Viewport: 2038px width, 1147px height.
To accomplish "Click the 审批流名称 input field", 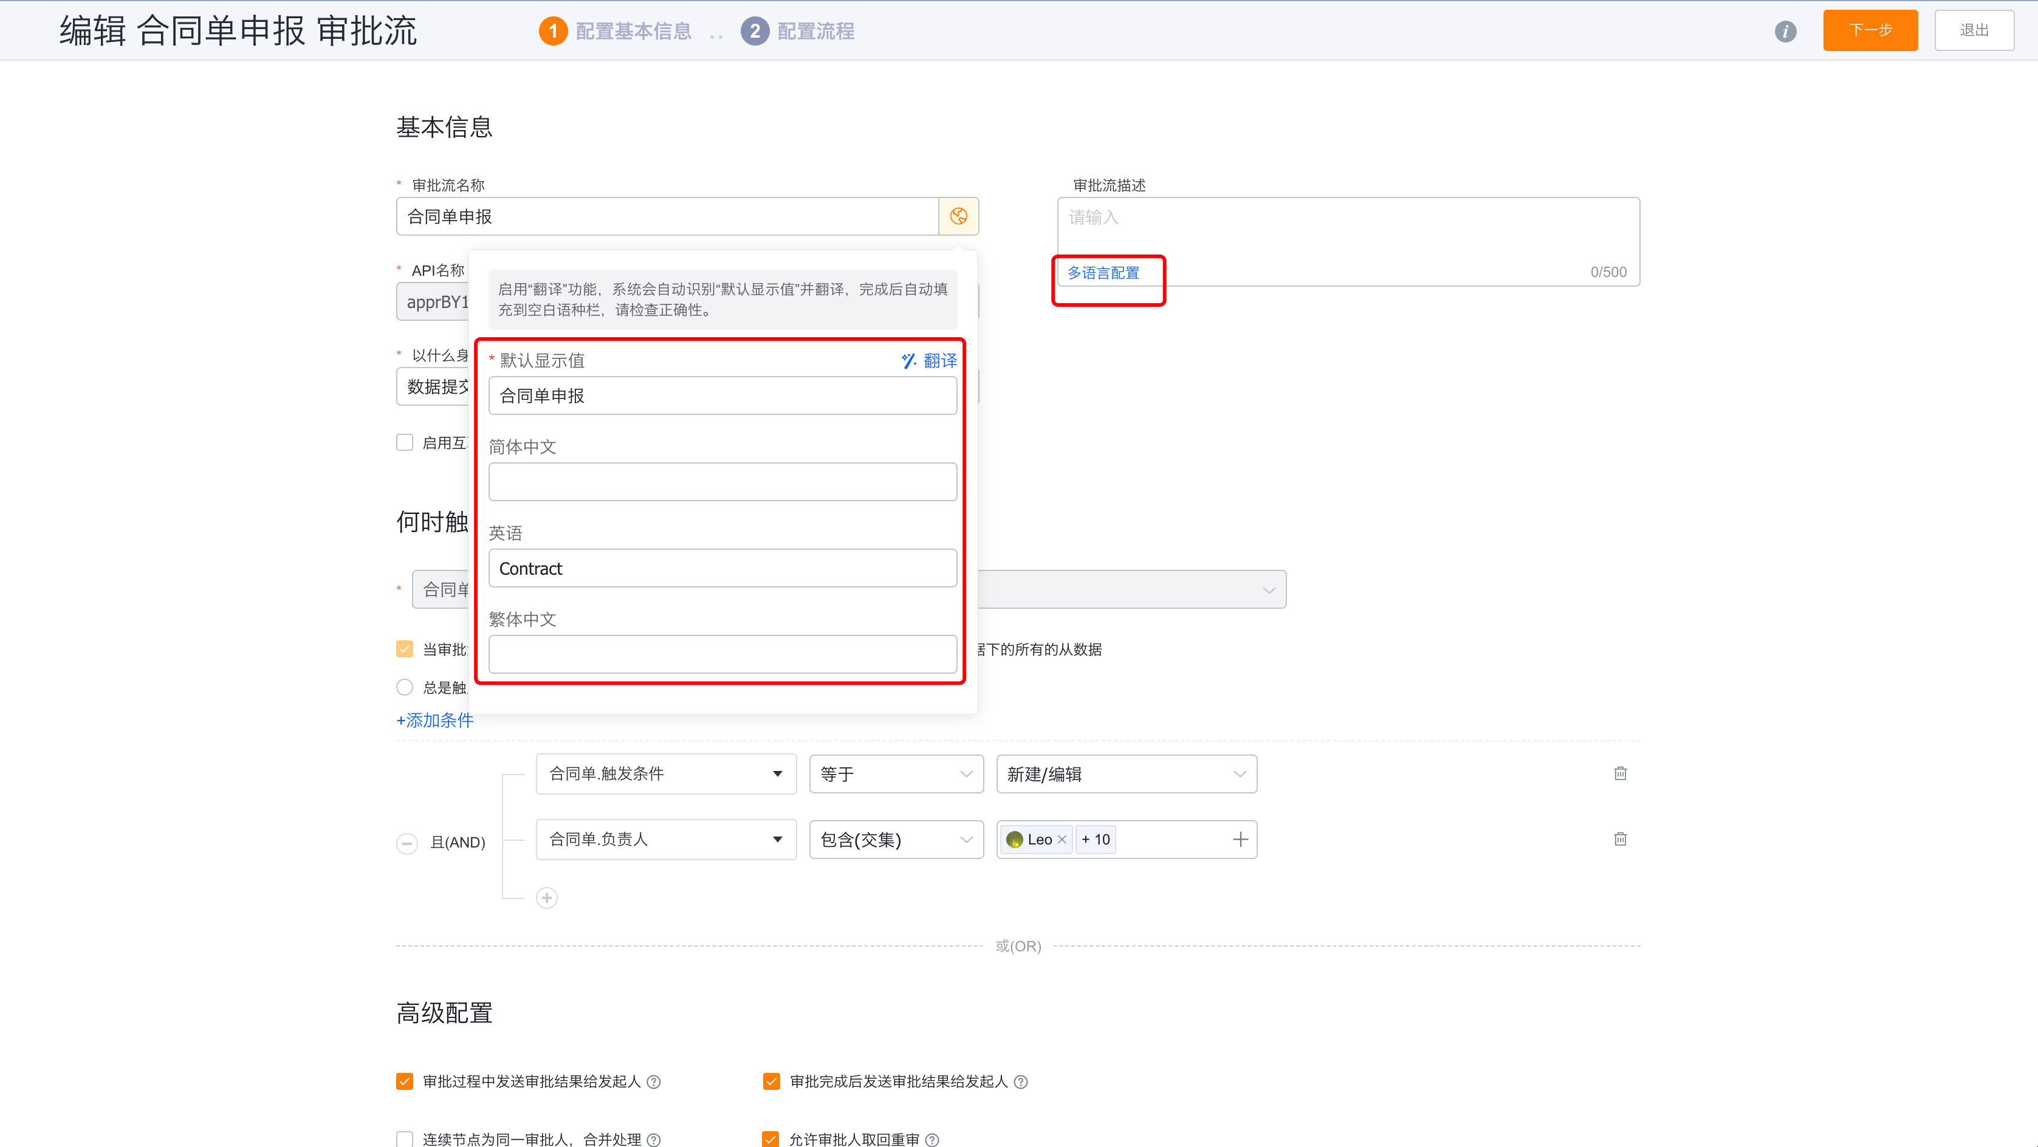I will coord(667,216).
